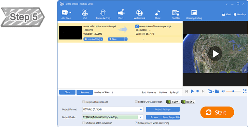Skip to next in the player controls

203,91
